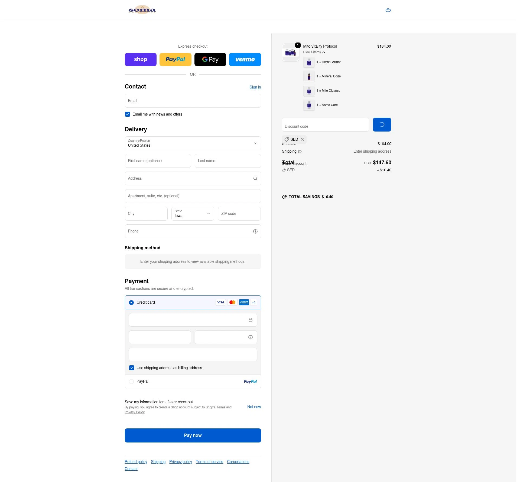
Task: Click the total savings tag icon
Action: pyautogui.click(x=284, y=197)
